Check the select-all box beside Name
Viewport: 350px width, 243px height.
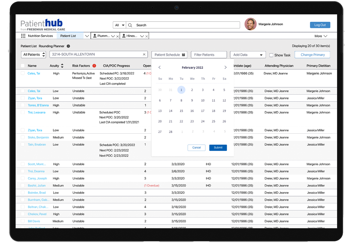[23, 66]
